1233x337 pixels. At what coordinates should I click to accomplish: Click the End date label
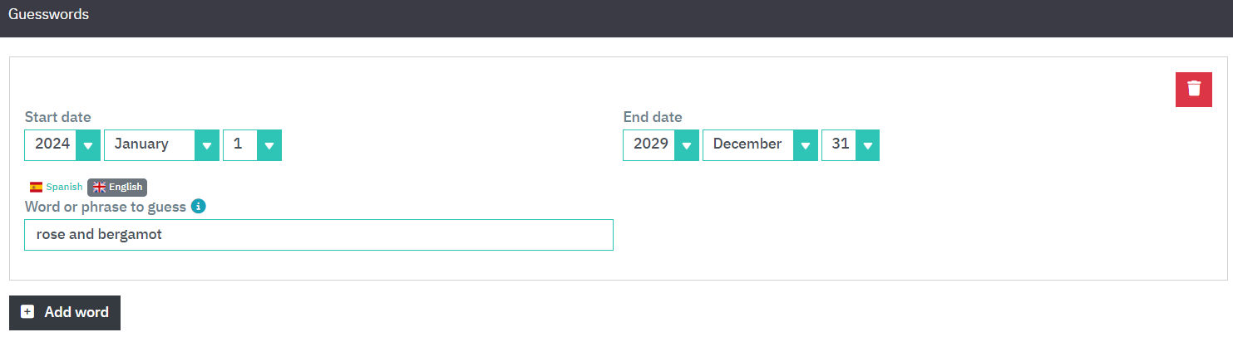point(653,117)
